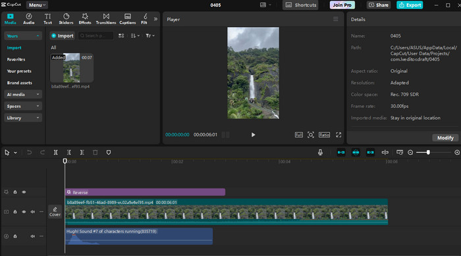Viewport: 461px width, 256px height.
Task: Expand the AI media section
Action: click(x=23, y=94)
